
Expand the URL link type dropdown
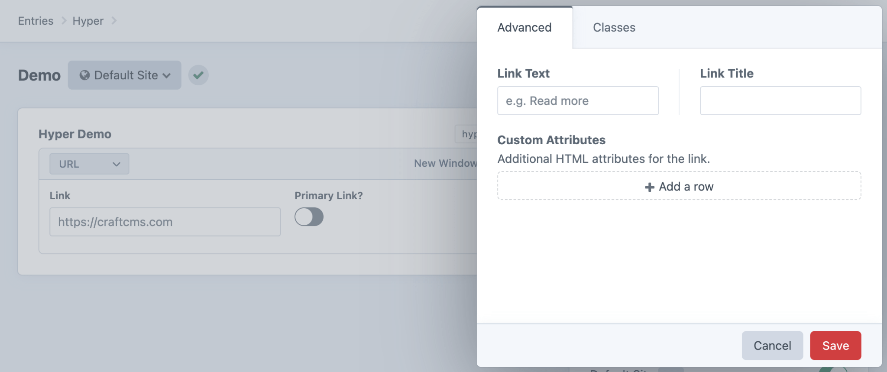pos(89,164)
